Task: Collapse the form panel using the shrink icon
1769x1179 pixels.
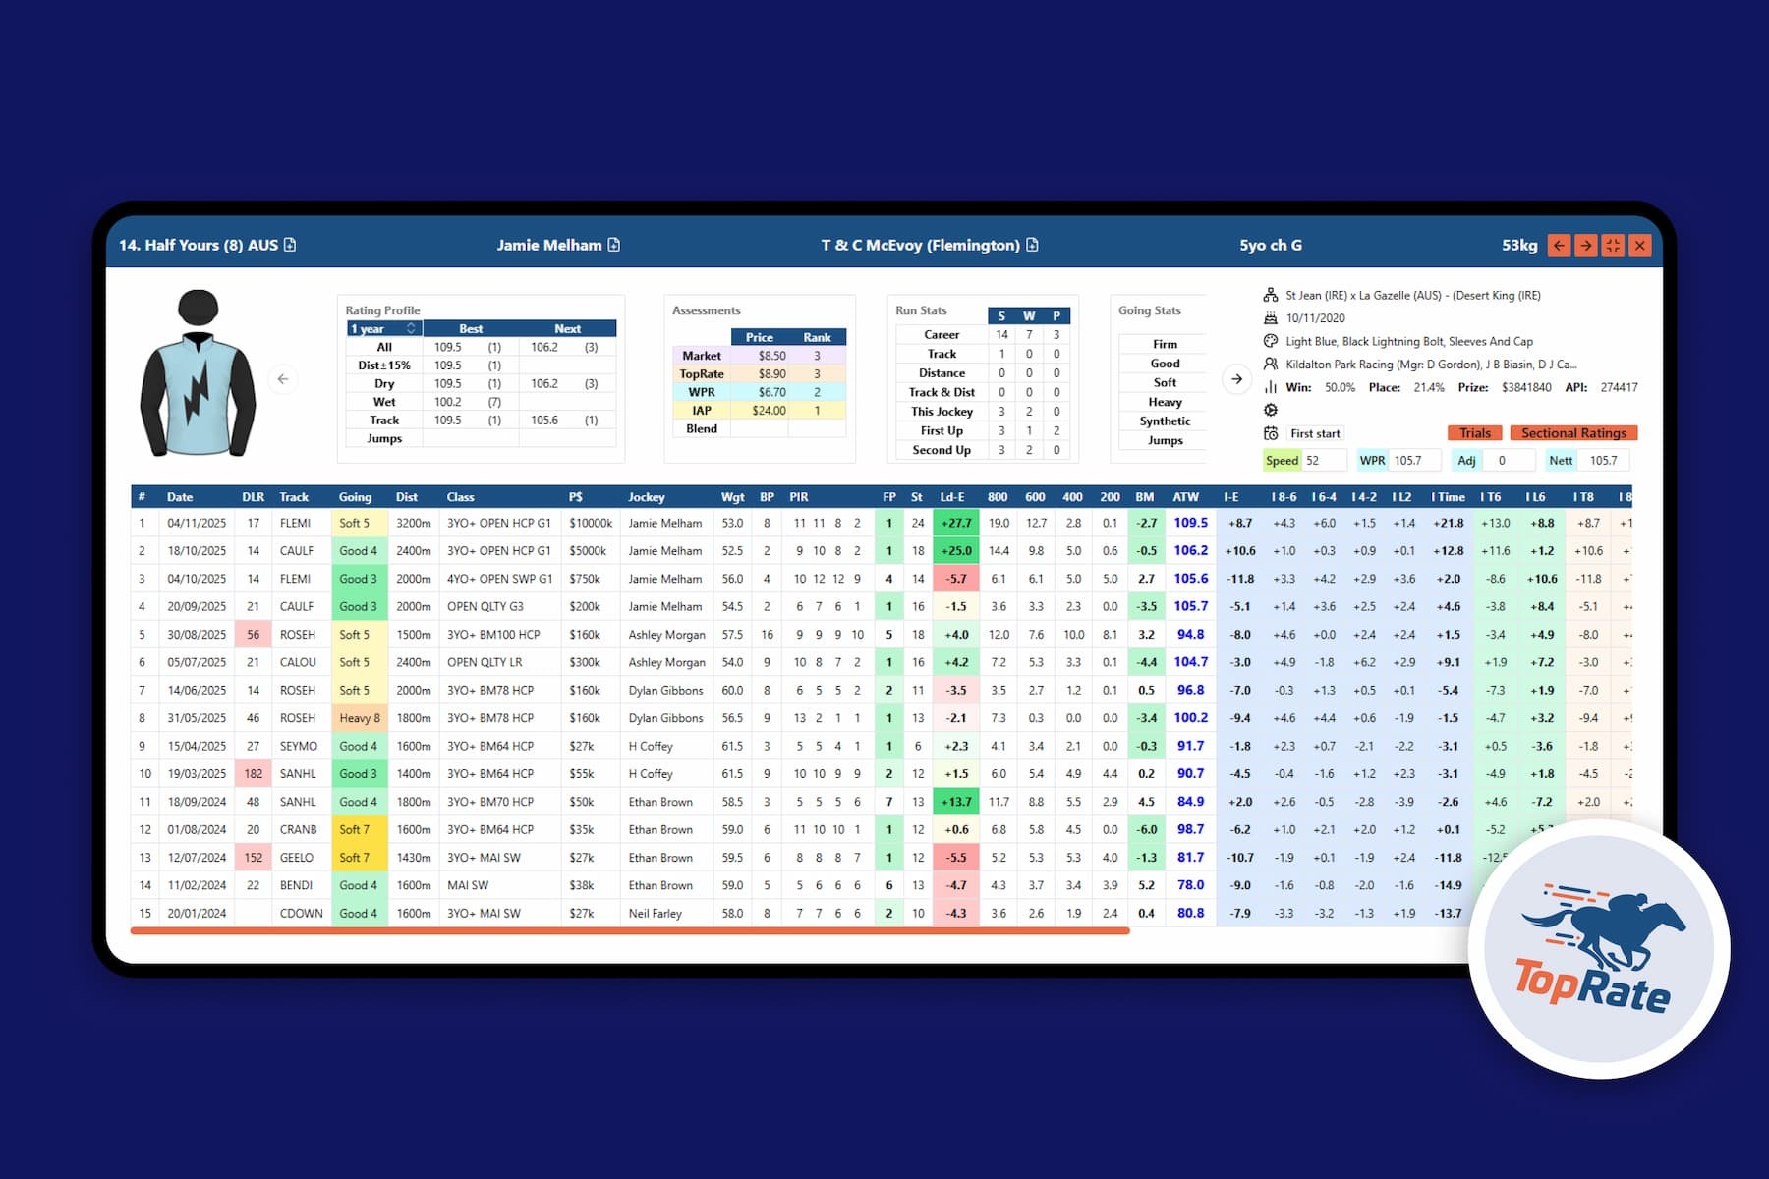Action: (1613, 246)
